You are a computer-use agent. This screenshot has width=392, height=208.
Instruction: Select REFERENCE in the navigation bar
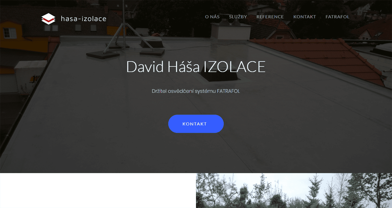[x=270, y=17]
